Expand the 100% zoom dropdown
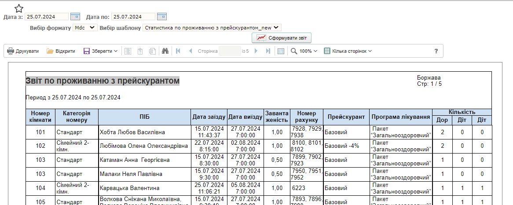The height and width of the screenshot is (205, 513). (x=304, y=51)
